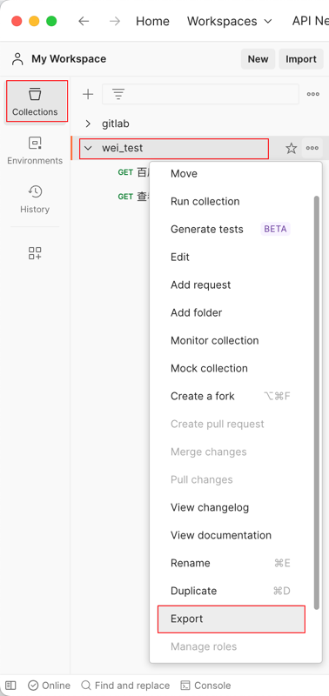Open the Console panel

click(x=206, y=686)
